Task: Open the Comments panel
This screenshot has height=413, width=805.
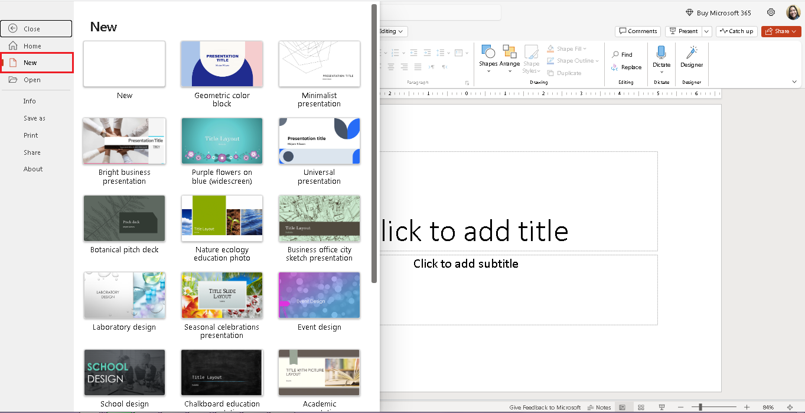Action: tap(638, 31)
